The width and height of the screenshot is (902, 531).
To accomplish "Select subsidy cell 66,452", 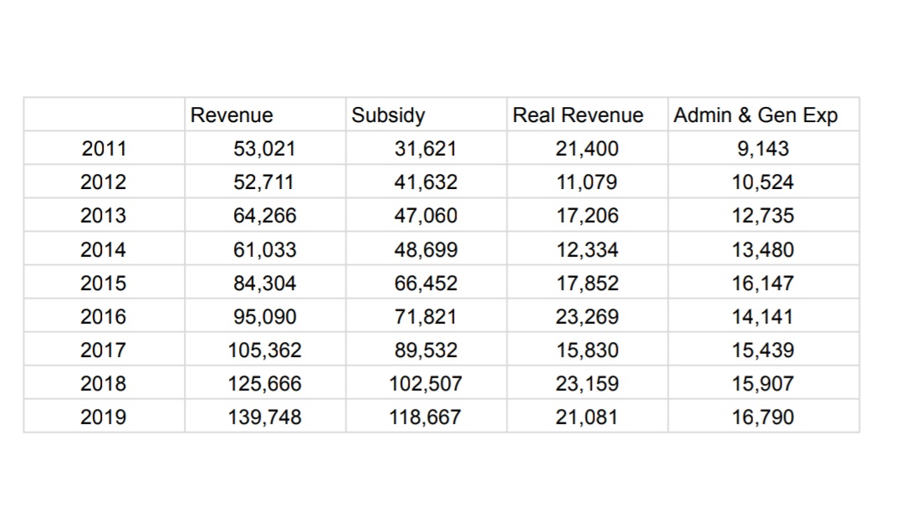I will point(426,283).
